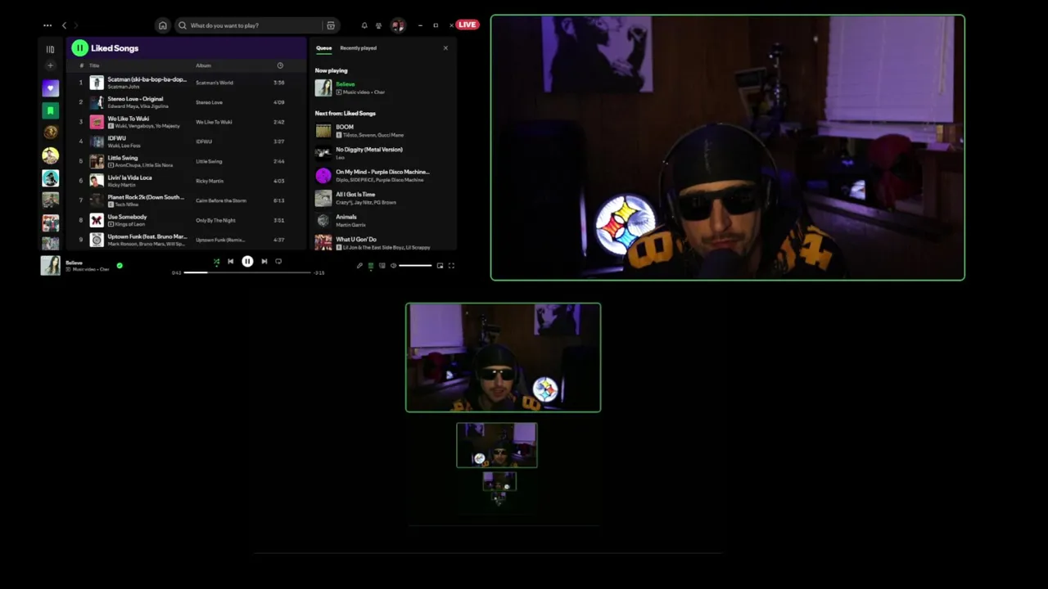Toggle shuffle
Screen dimensions: 1048x589
pos(216,262)
